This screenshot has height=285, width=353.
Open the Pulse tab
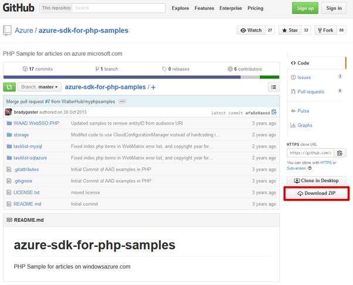point(300,111)
